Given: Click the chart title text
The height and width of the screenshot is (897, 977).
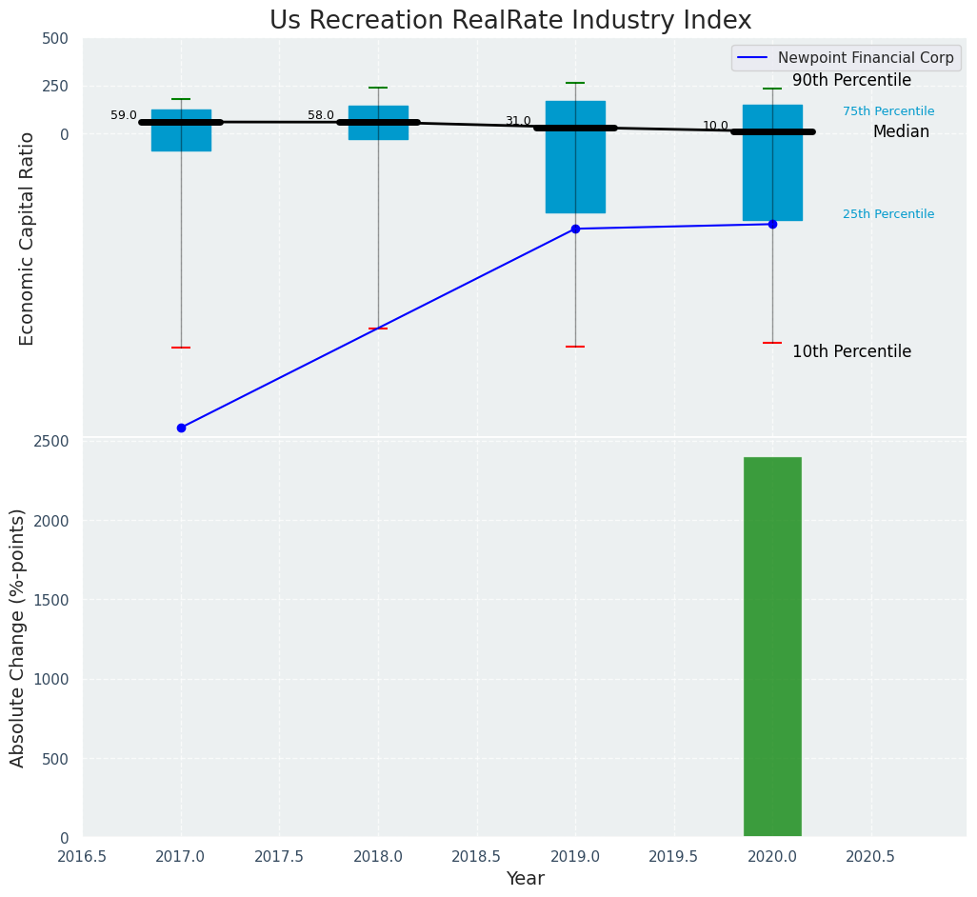Looking at the screenshot, I should (x=510, y=20).
